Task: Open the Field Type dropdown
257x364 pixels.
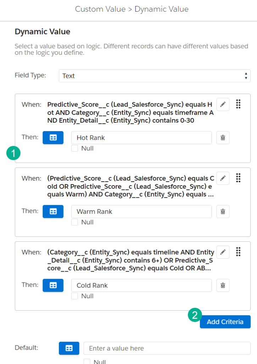Action: tap(155, 76)
